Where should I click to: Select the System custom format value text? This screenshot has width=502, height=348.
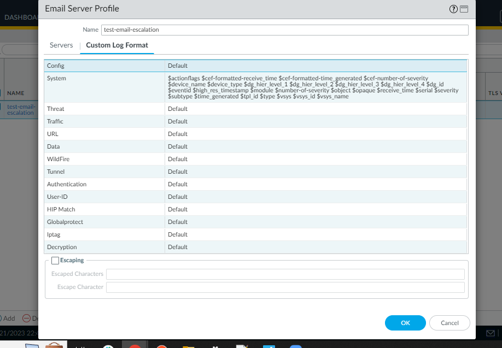point(313,87)
